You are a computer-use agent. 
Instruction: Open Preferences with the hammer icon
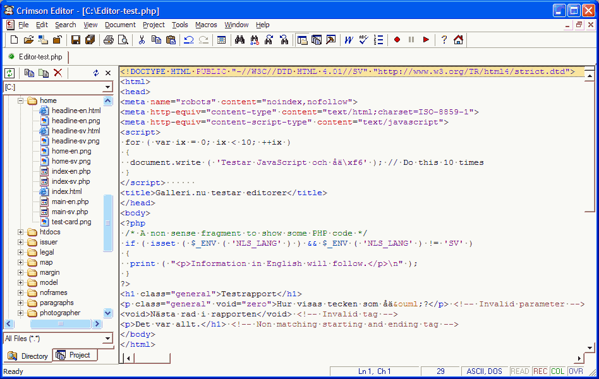tap(331, 40)
